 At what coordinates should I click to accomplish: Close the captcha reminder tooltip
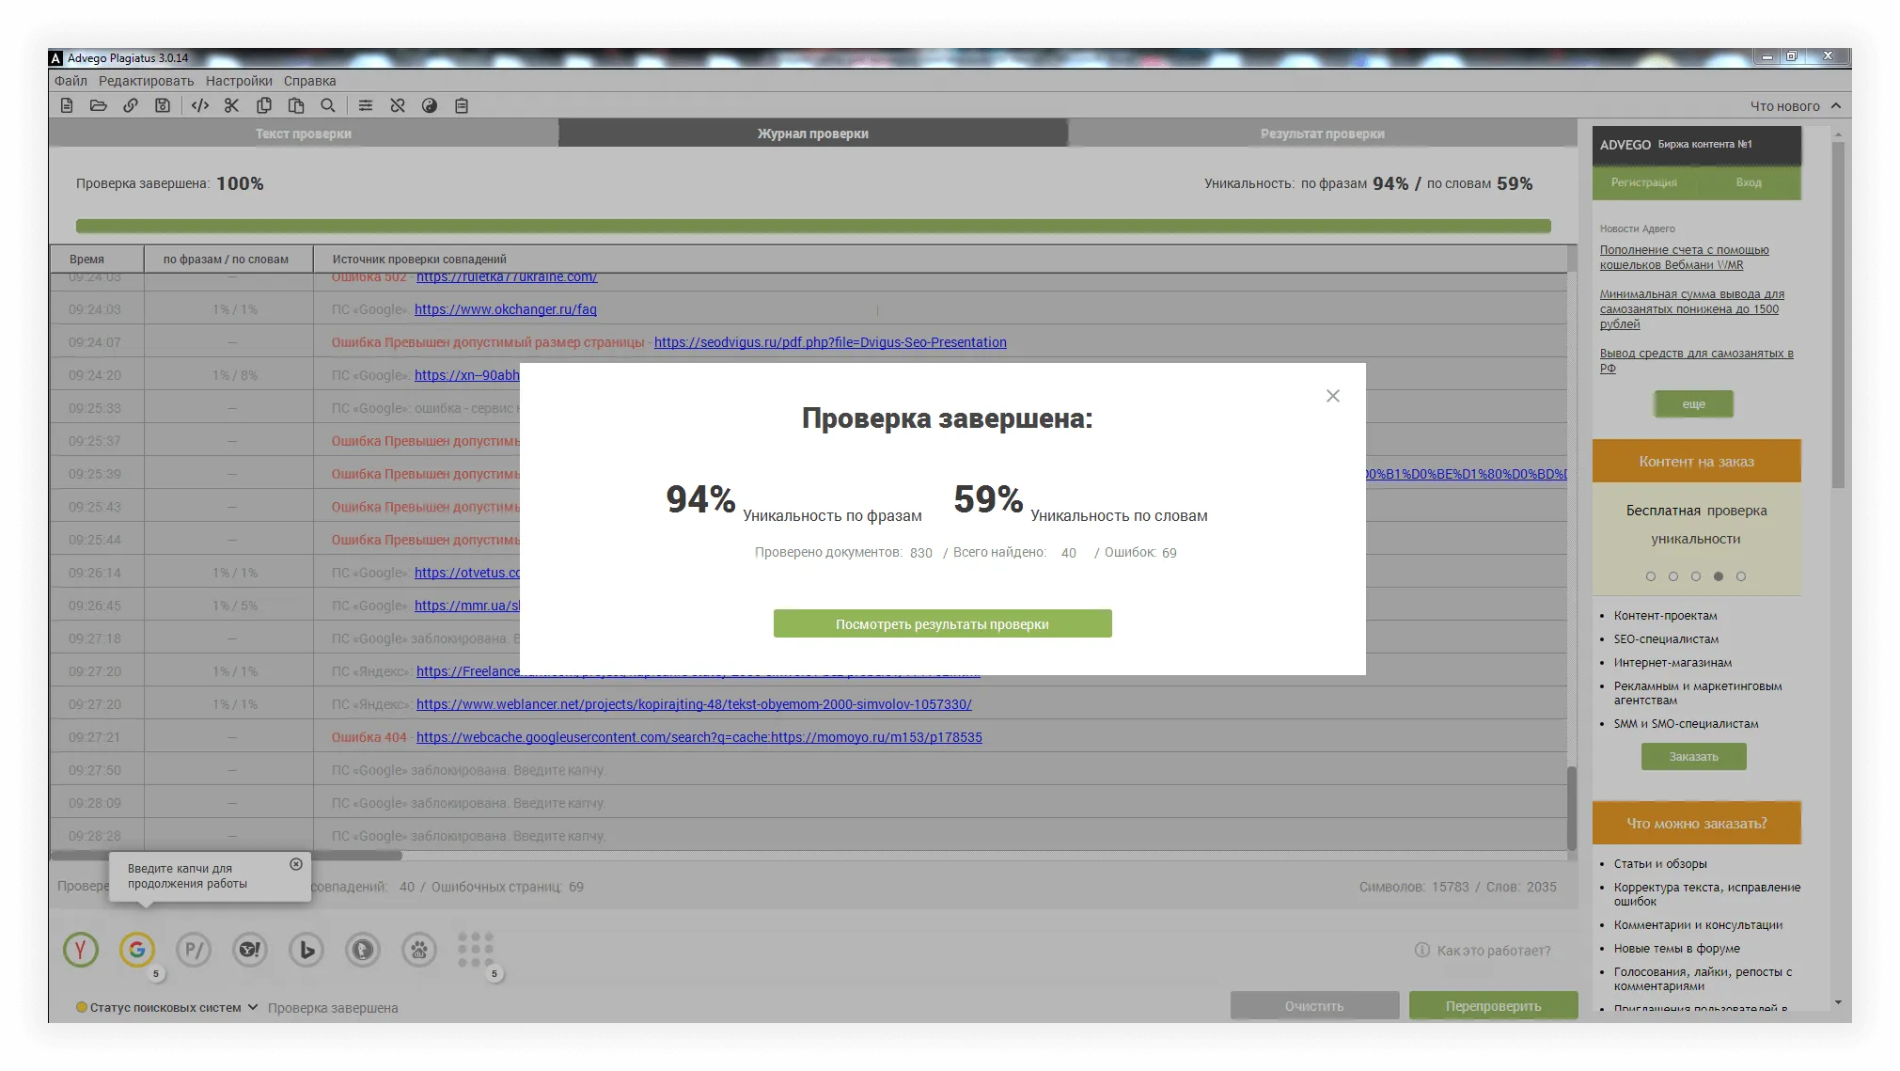point(296,864)
